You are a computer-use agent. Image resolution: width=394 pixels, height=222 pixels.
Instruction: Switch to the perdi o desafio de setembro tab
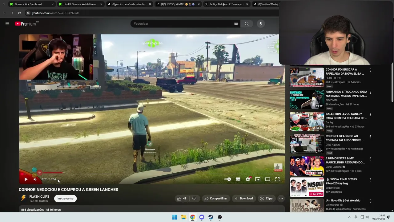129,4
